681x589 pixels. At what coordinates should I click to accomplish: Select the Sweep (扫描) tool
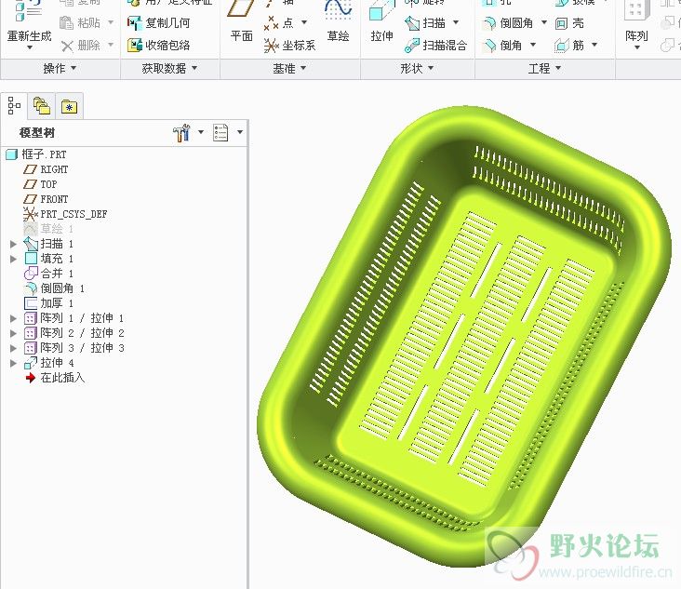(426, 22)
